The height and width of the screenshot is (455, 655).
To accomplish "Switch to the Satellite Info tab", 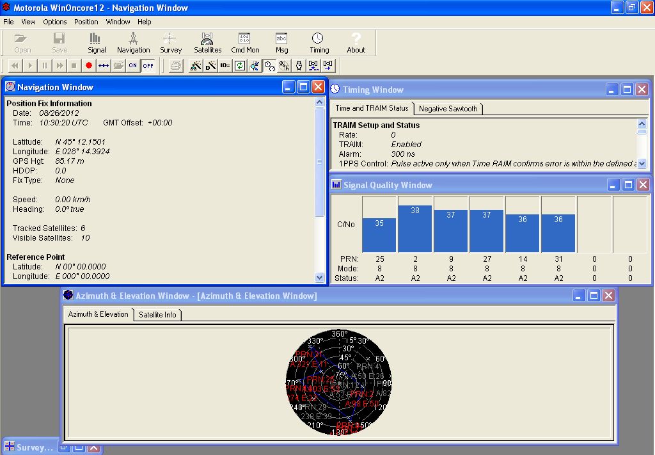I will pos(157,315).
